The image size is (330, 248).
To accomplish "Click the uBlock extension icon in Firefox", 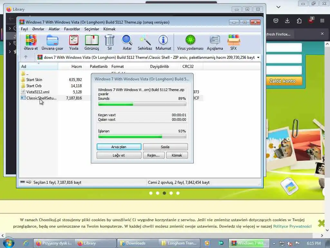I will point(311,20).
